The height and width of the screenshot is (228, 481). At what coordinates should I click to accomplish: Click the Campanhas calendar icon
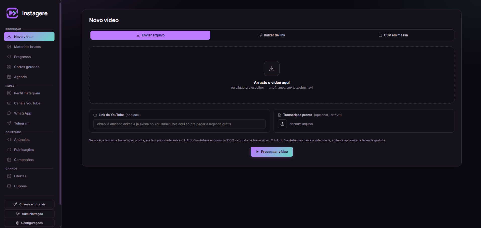click(9, 160)
